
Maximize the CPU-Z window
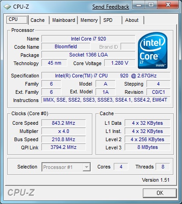point(151,5)
